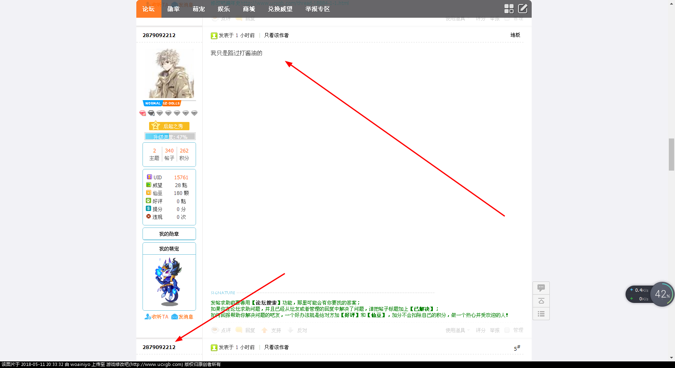Tick the 管理 checkbox under the signature
The width and height of the screenshot is (675, 368).
(x=507, y=330)
